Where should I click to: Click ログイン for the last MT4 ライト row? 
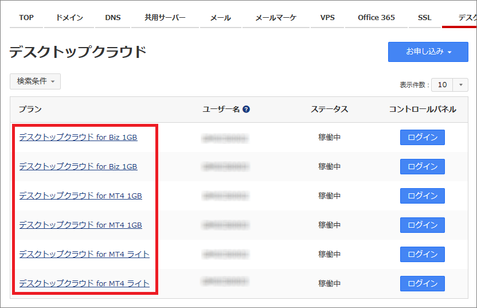422,283
